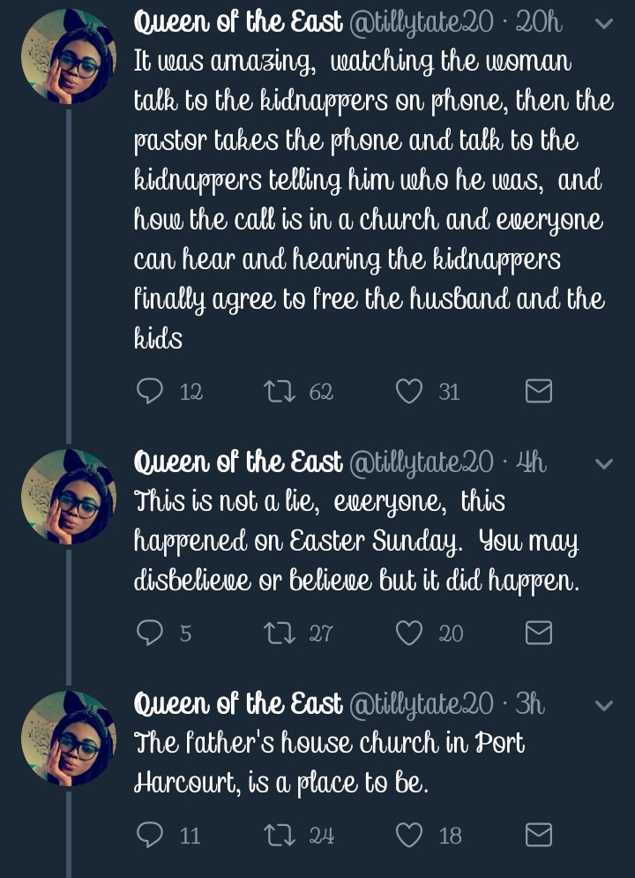Image resolution: width=635 pixels, height=878 pixels.
Task: Open the Port Harcourt church tweet text
Action: click(328, 762)
